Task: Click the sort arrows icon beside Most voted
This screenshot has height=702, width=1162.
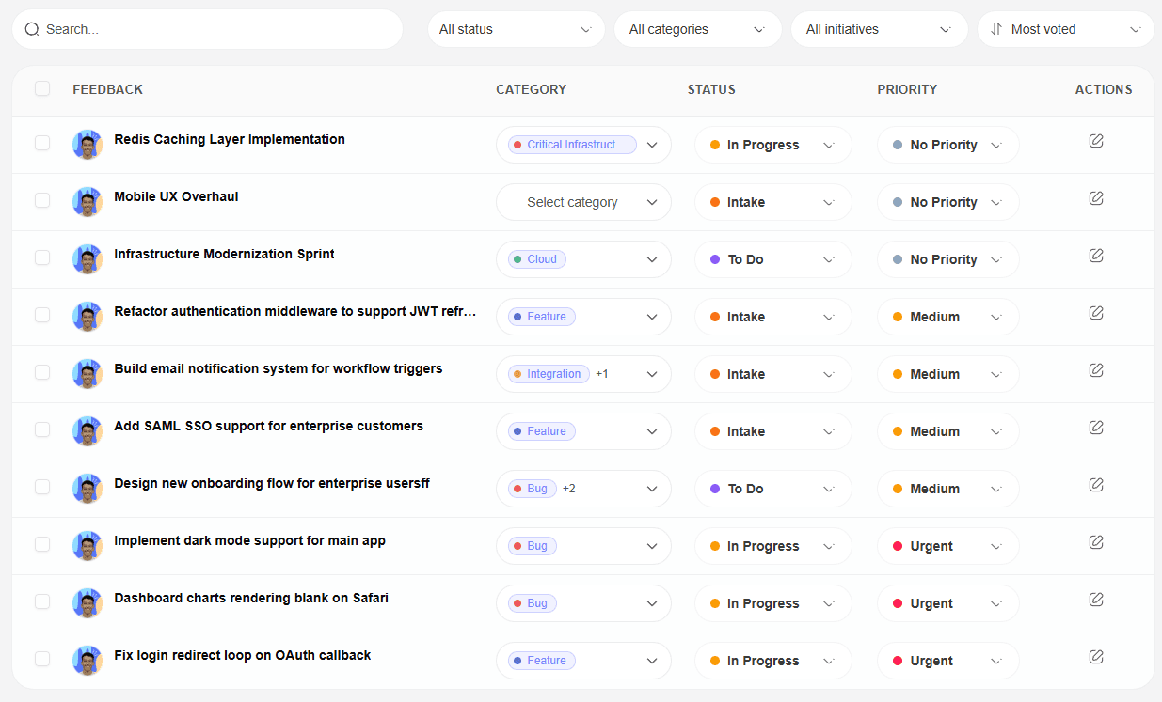Action: pos(995,29)
